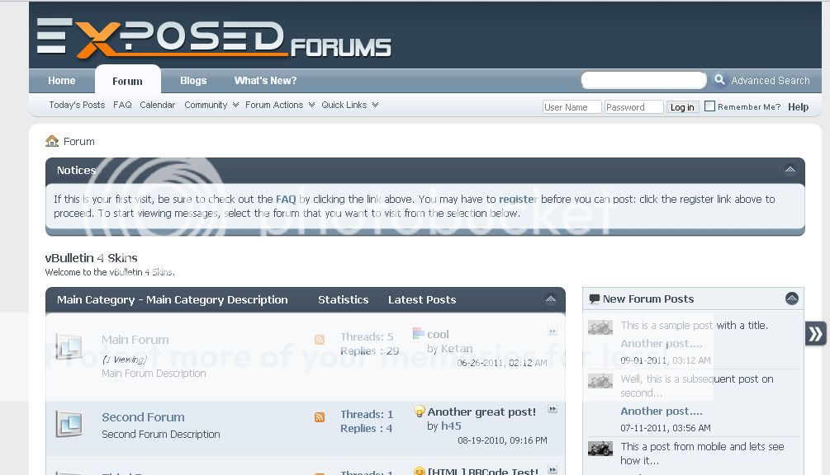Focus the User Name field
Screen dimensions: 830x475
(572, 106)
